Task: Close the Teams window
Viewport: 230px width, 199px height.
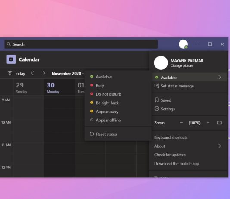Action: 222,44
